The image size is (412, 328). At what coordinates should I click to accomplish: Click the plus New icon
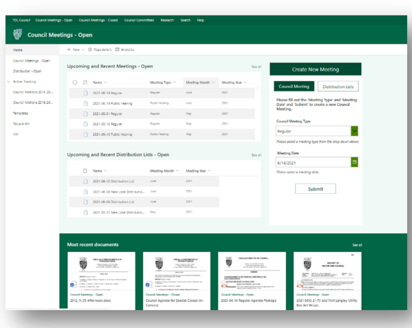pyautogui.click(x=69, y=50)
